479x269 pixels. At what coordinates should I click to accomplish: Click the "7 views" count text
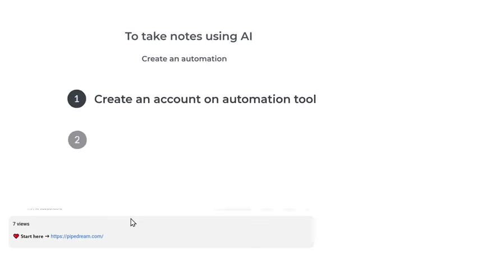21,224
